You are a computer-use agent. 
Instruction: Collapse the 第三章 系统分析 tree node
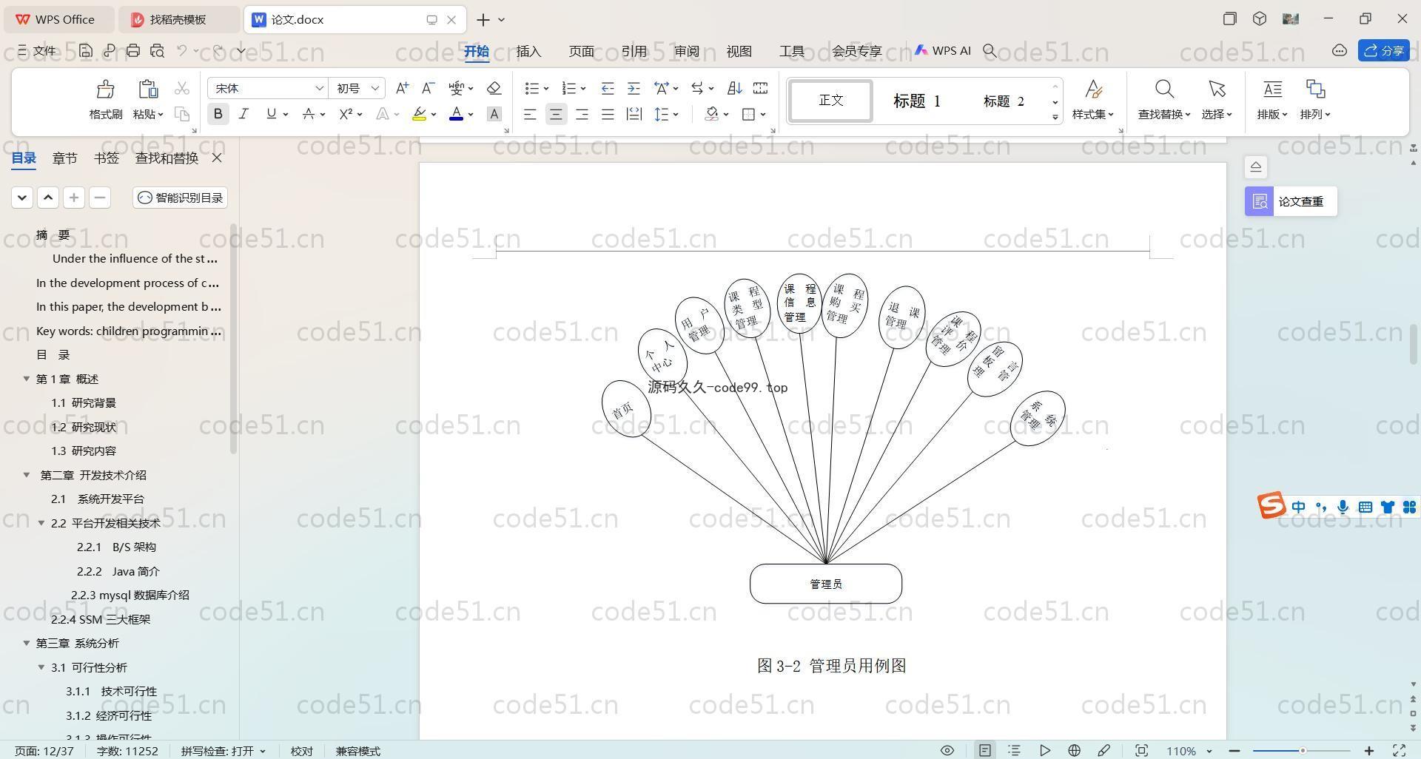pyautogui.click(x=27, y=644)
